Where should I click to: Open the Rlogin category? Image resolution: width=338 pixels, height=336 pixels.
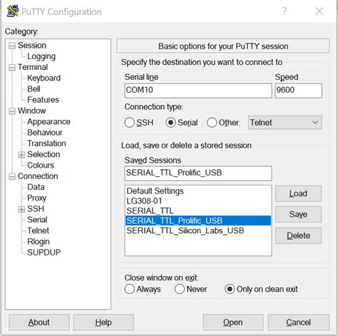pyautogui.click(x=39, y=242)
